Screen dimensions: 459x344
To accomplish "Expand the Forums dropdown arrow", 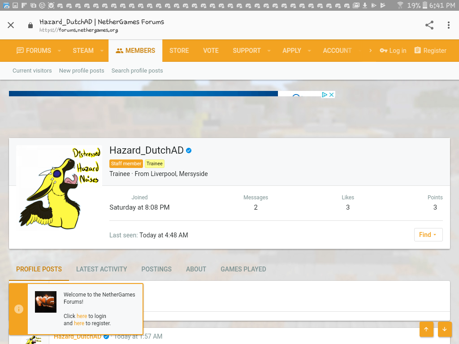I will click(60, 51).
